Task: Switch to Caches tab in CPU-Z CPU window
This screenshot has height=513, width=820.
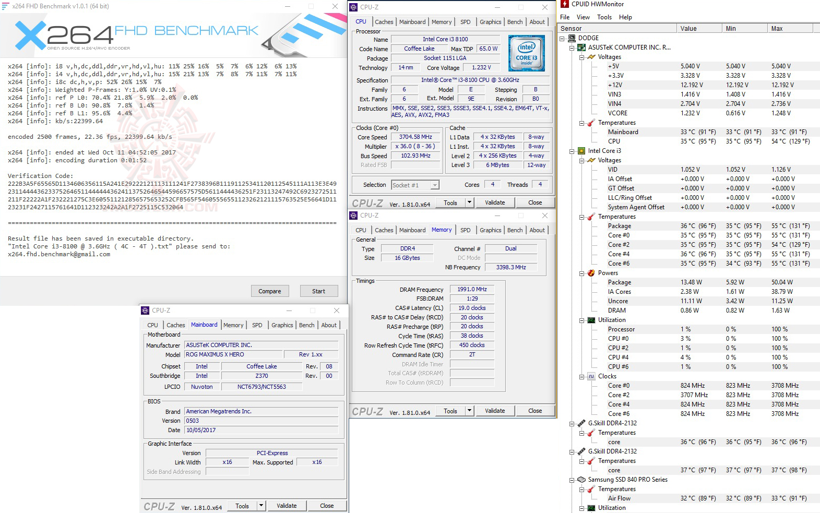Action: pos(384,22)
